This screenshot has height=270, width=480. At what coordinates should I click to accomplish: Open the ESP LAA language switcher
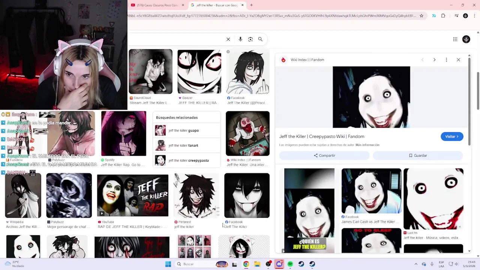click(x=442, y=264)
